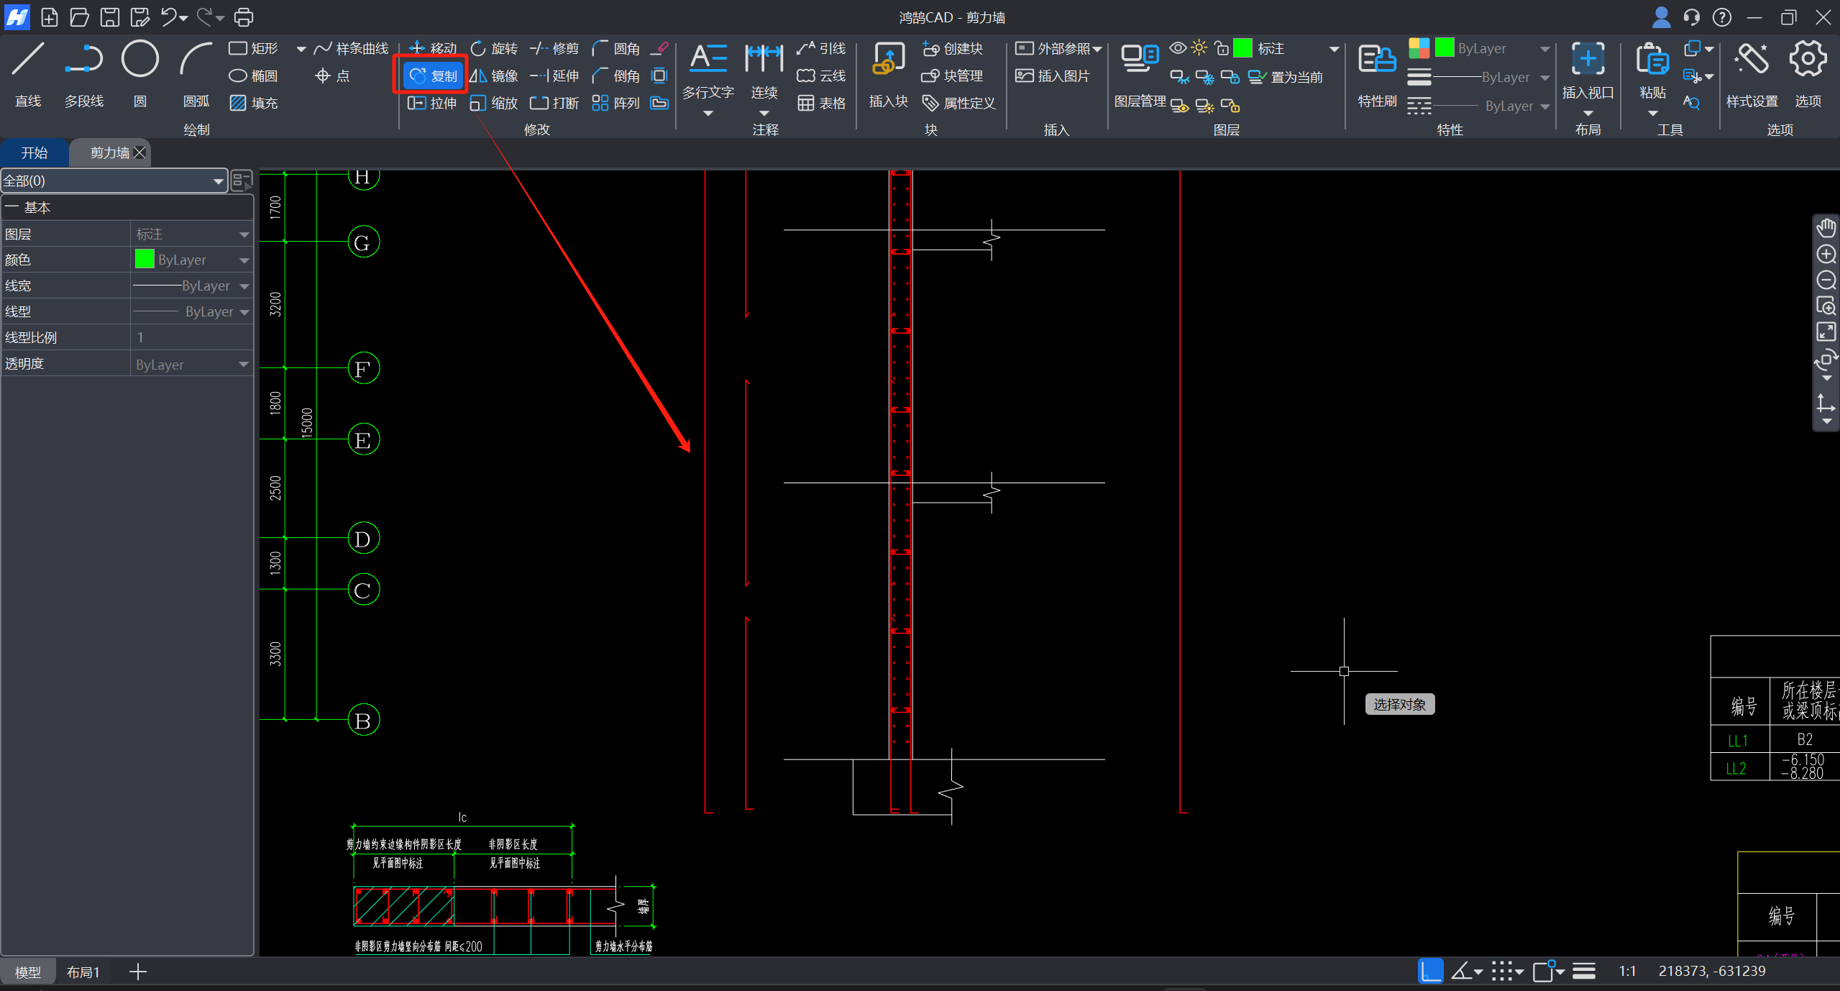Select the 直线 line drawing tool
This screenshot has width=1840, height=991.
[x=28, y=60]
